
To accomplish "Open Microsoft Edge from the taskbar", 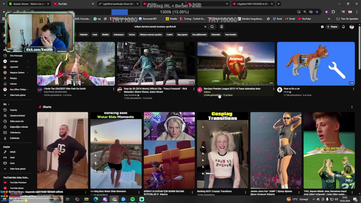I will 96,199.
